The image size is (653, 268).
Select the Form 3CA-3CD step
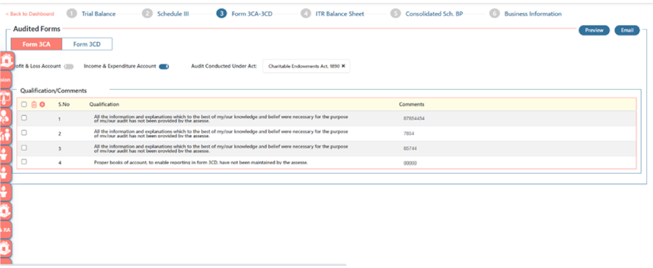(252, 14)
